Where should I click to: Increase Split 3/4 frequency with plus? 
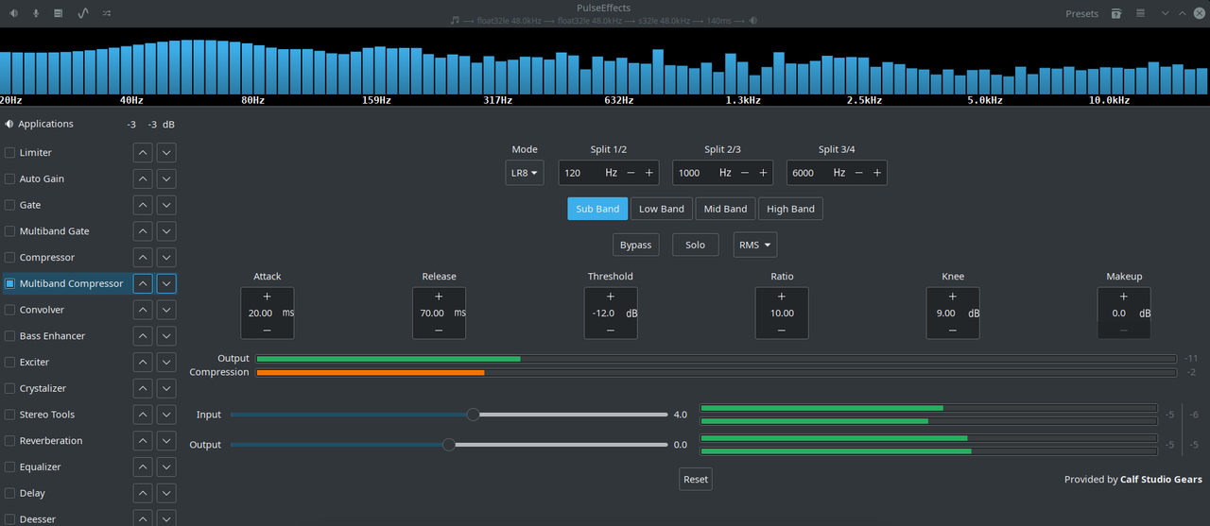[x=877, y=173]
